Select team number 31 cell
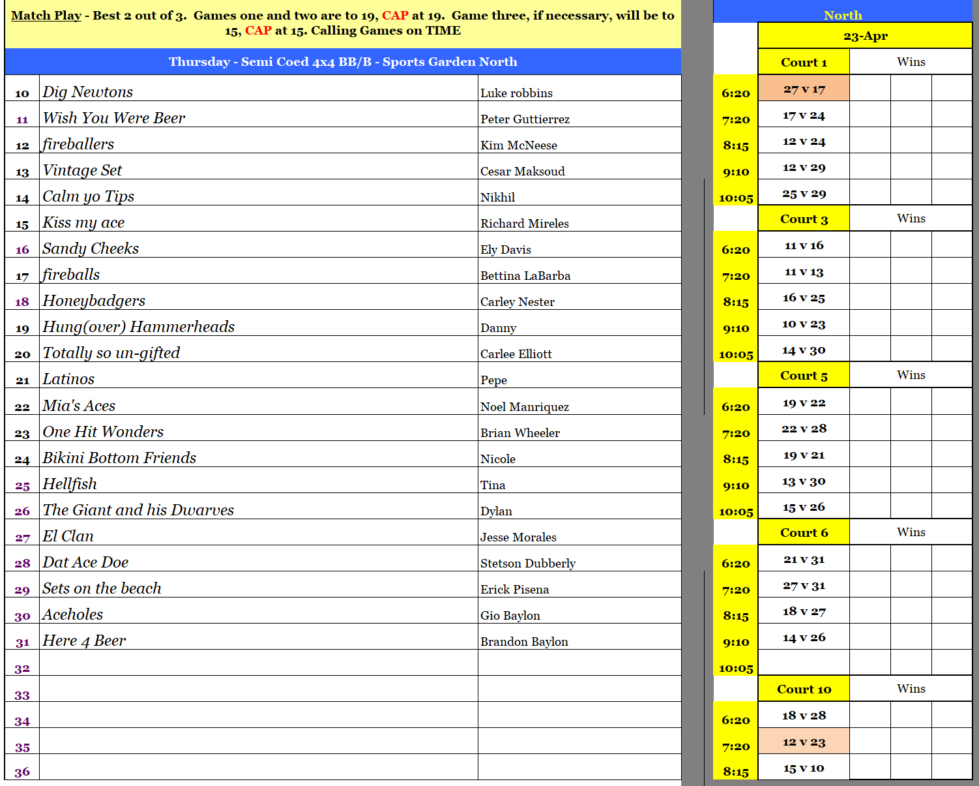 [x=22, y=642]
